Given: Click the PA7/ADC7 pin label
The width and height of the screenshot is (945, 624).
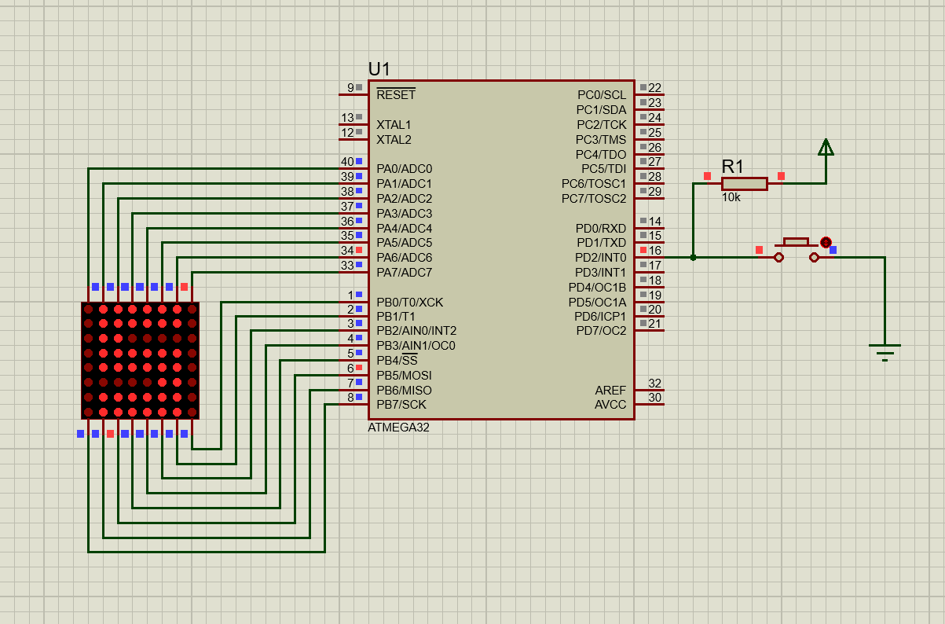Looking at the screenshot, I should pyautogui.click(x=405, y=272).
